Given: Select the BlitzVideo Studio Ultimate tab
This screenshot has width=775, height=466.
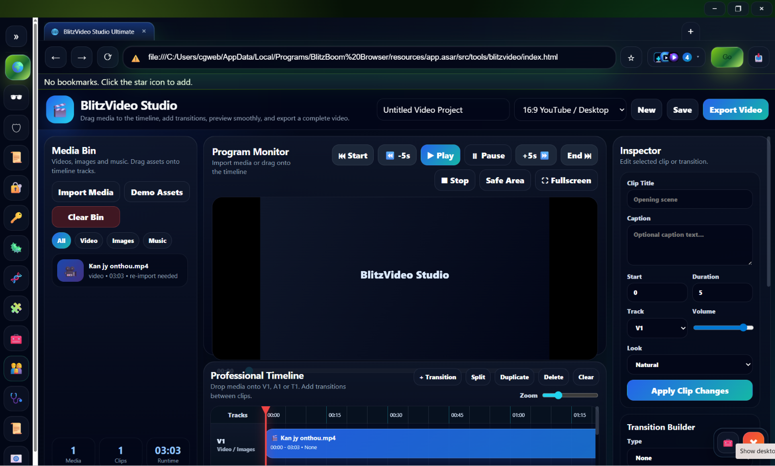Looking at the screenshot, I should point(99,32).
